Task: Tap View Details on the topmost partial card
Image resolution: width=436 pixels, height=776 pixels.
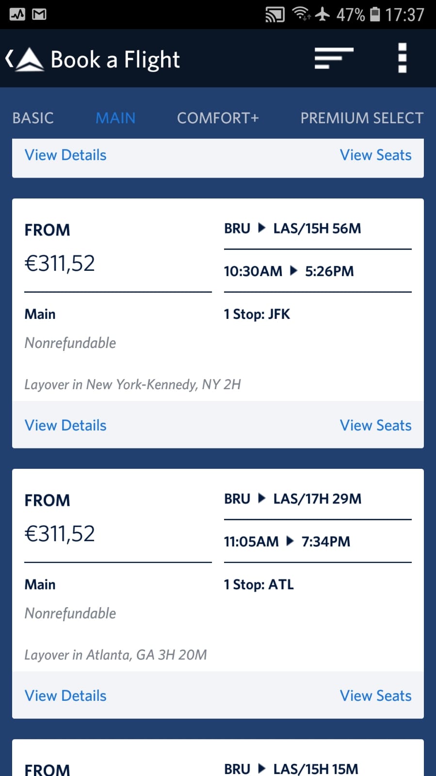Action: [x=65, y=155]
